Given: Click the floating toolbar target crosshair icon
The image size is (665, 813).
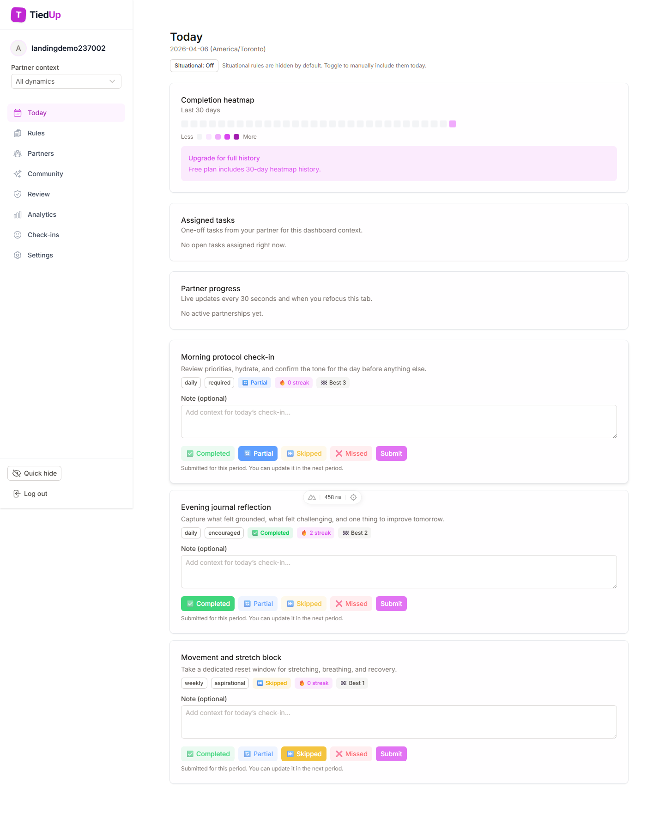Looking at the screenshot, I should click(353, 497).
